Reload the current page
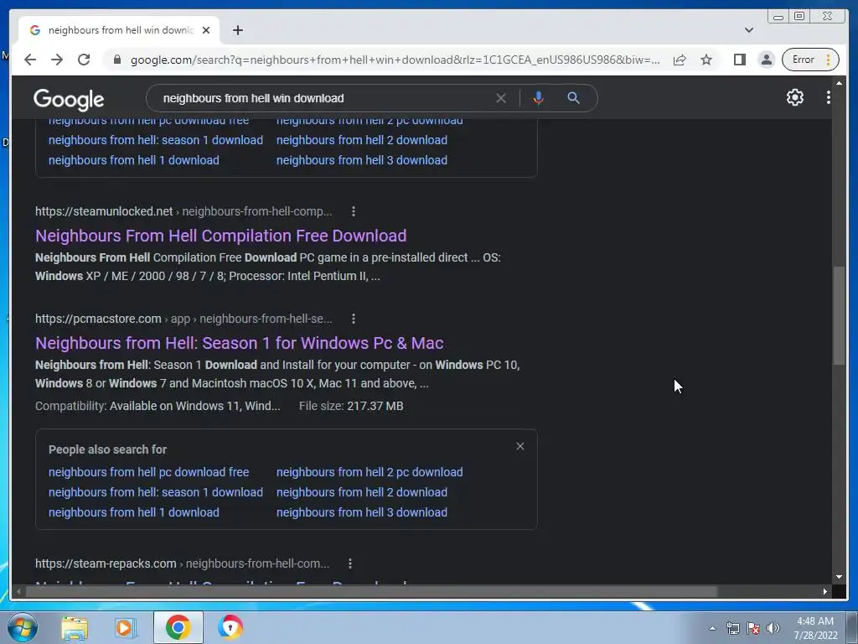Viewport: 858px width, 644px height. (x=84, y=60)
